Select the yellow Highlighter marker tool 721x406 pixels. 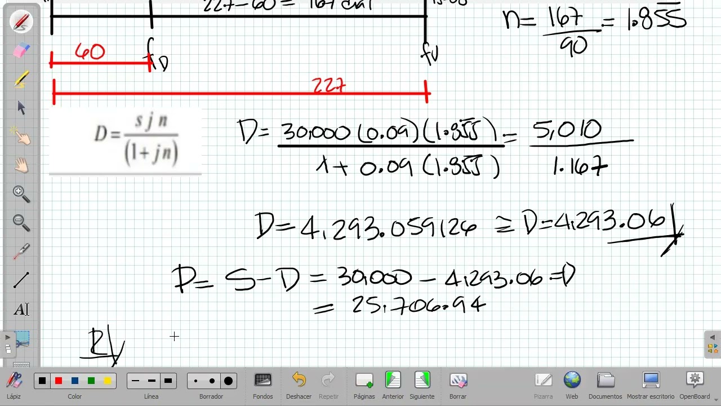(21, 80)
